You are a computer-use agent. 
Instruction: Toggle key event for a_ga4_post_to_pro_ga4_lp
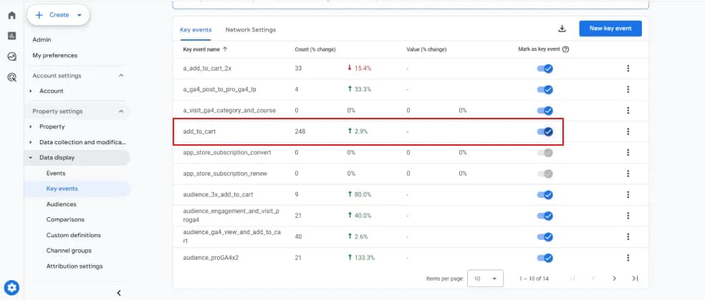pyautogui.click(x=545, y=90)
